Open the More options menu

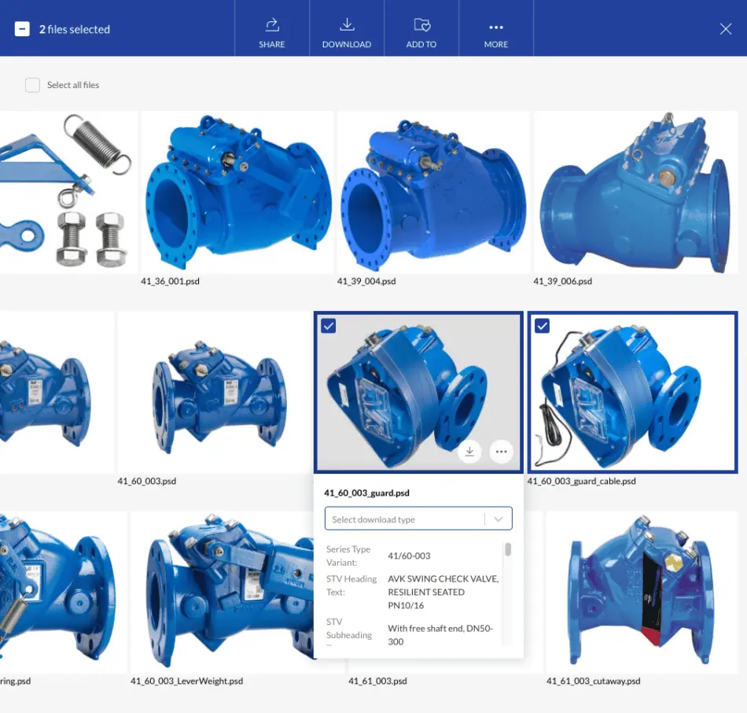pos(496,28)
